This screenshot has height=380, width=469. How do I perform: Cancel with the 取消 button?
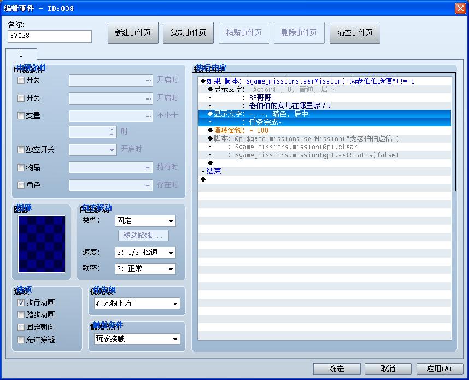pyautogui.click(x=388, y=369)
